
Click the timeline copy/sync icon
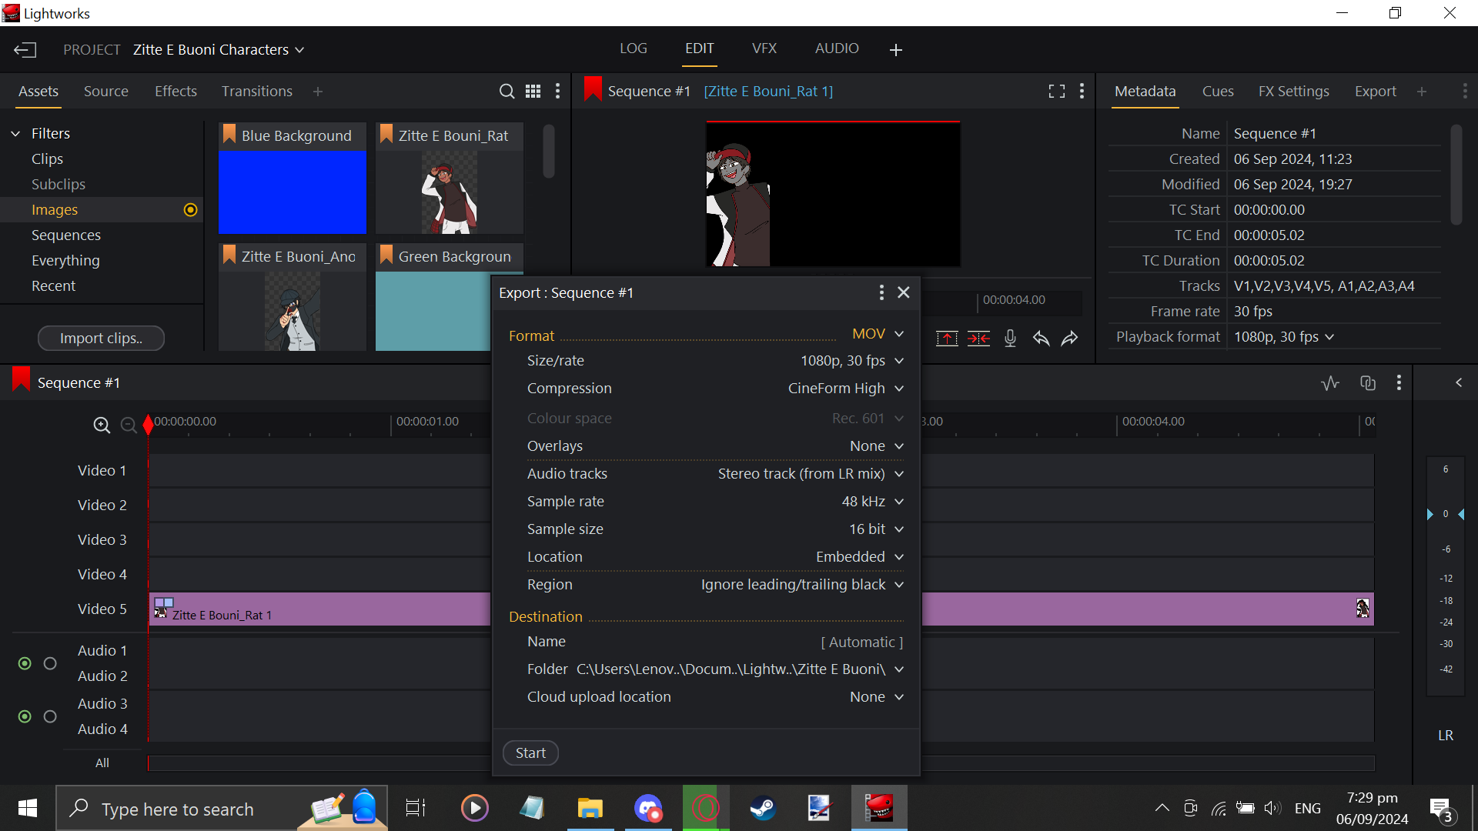click(x=1368, y=383)
